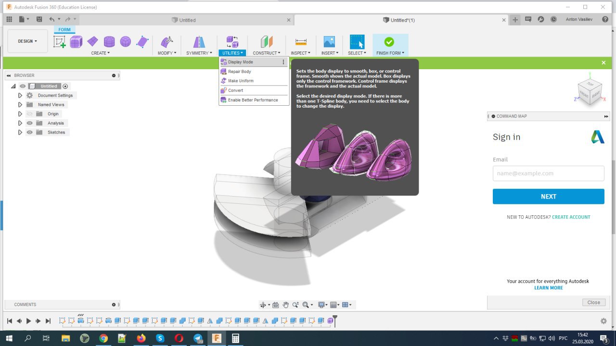Click the Pan hand navigation tool
Screen dimensions: 616x346
point(285,305)
